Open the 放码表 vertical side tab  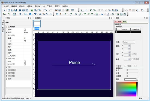(x=2, y=29)
